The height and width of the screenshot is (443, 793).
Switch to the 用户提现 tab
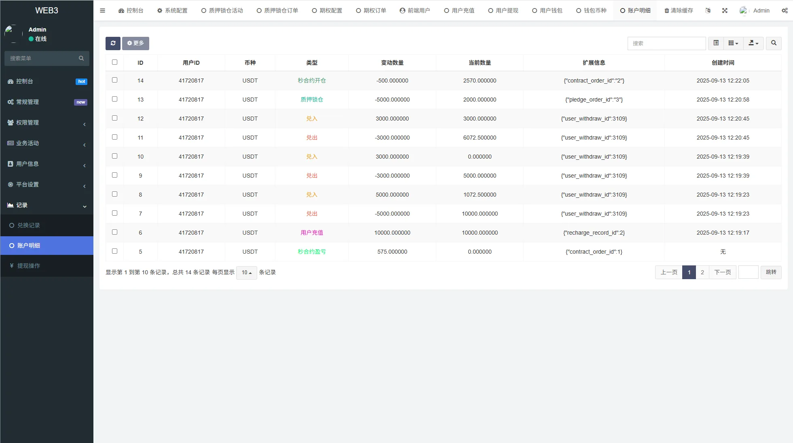pos(503,10)
